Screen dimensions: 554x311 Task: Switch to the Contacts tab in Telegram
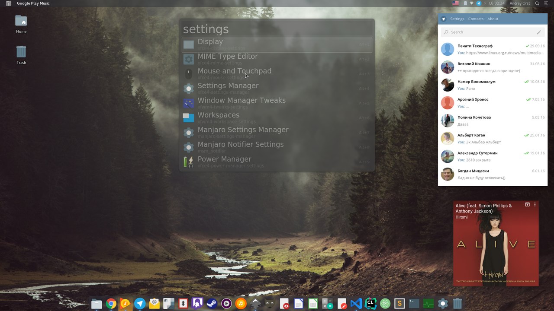476,19
